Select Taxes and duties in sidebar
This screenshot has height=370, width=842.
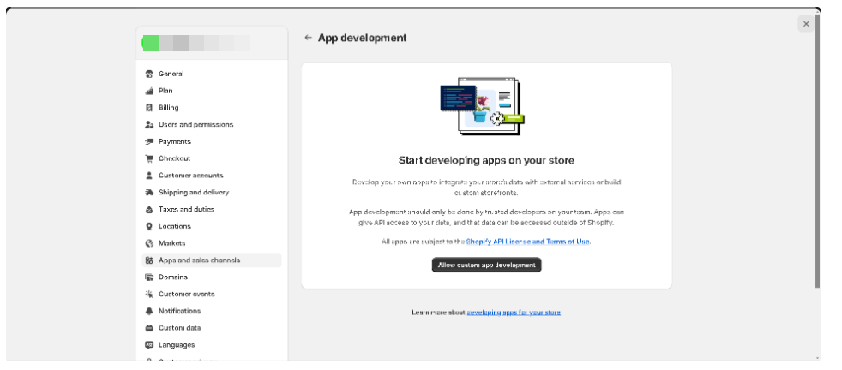186,209
